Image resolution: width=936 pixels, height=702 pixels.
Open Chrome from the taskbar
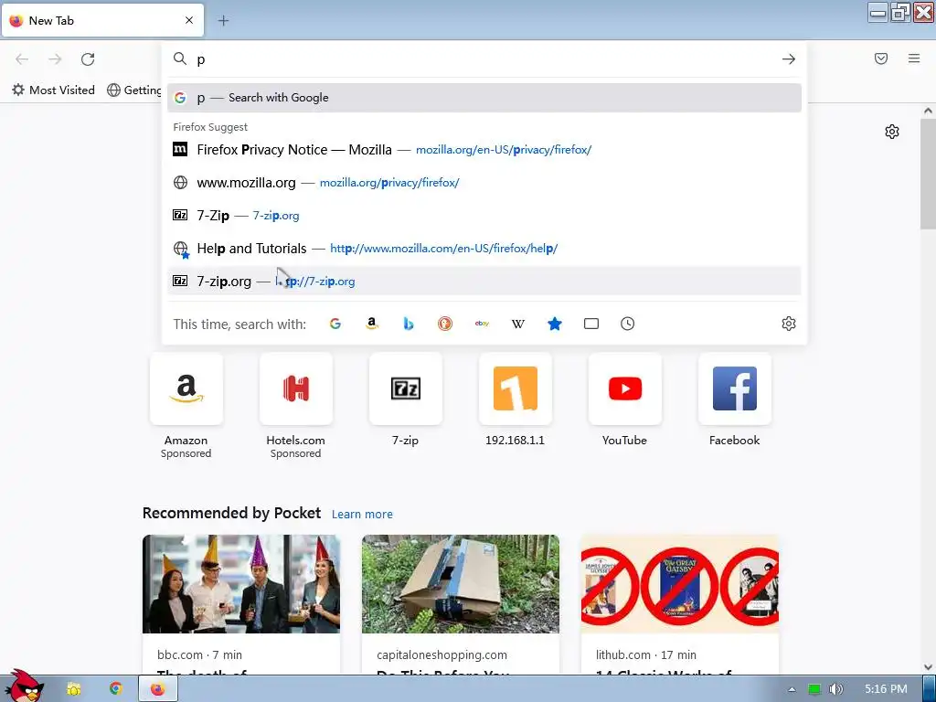(x=115, y=689)
